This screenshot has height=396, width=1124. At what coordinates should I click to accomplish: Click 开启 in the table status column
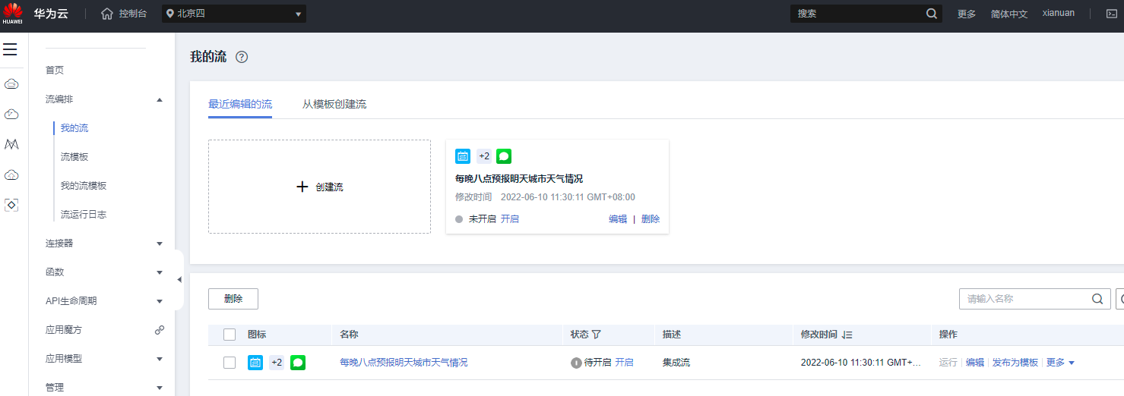(624, 363)
